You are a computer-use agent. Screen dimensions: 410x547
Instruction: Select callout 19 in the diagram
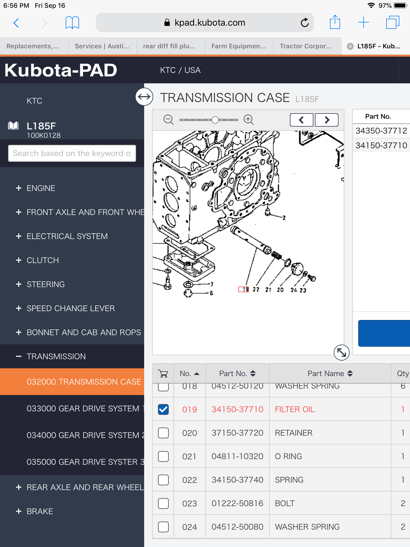click(243, 290)
